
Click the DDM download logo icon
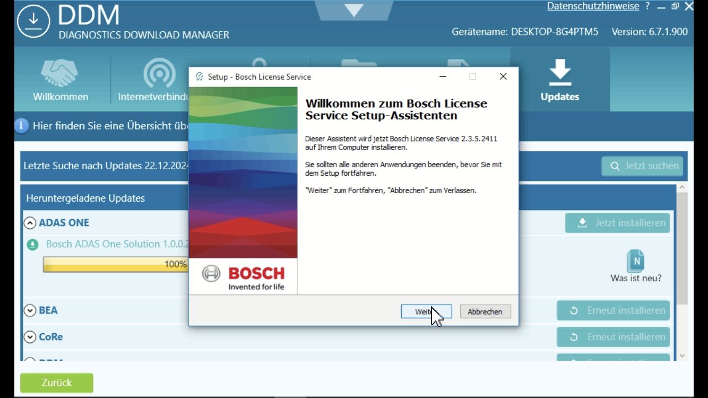tap(33, 21)
